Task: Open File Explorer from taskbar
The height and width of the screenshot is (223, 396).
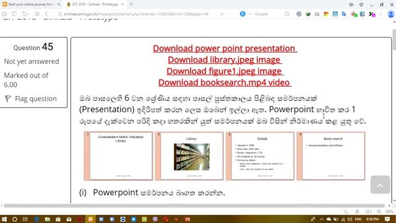Action: pyautogui.click(x=47, y=219)
